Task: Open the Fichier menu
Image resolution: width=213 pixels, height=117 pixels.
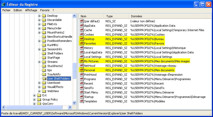Action: (x=6, y=10)
